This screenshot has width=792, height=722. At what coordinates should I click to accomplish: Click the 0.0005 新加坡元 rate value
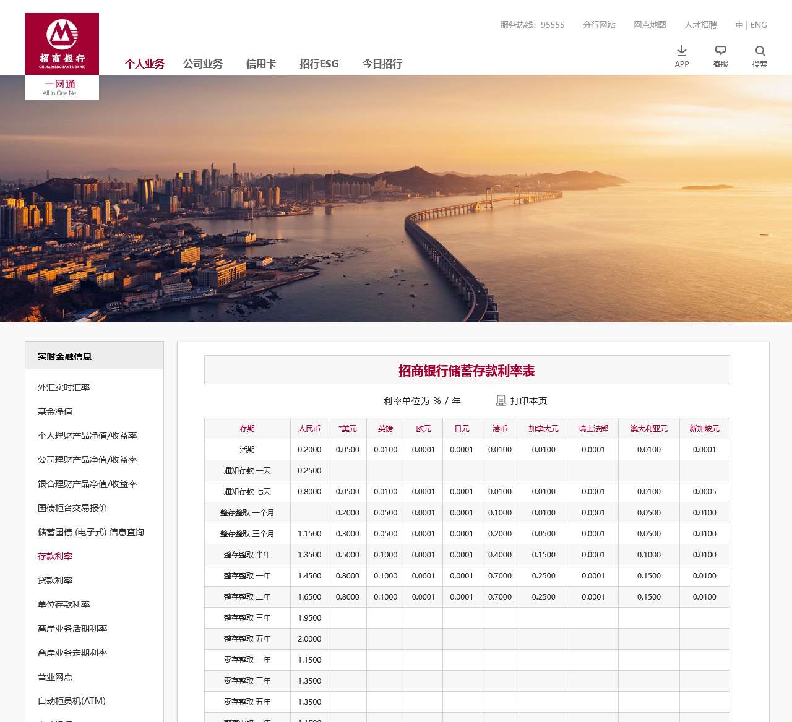click(705, 492)
